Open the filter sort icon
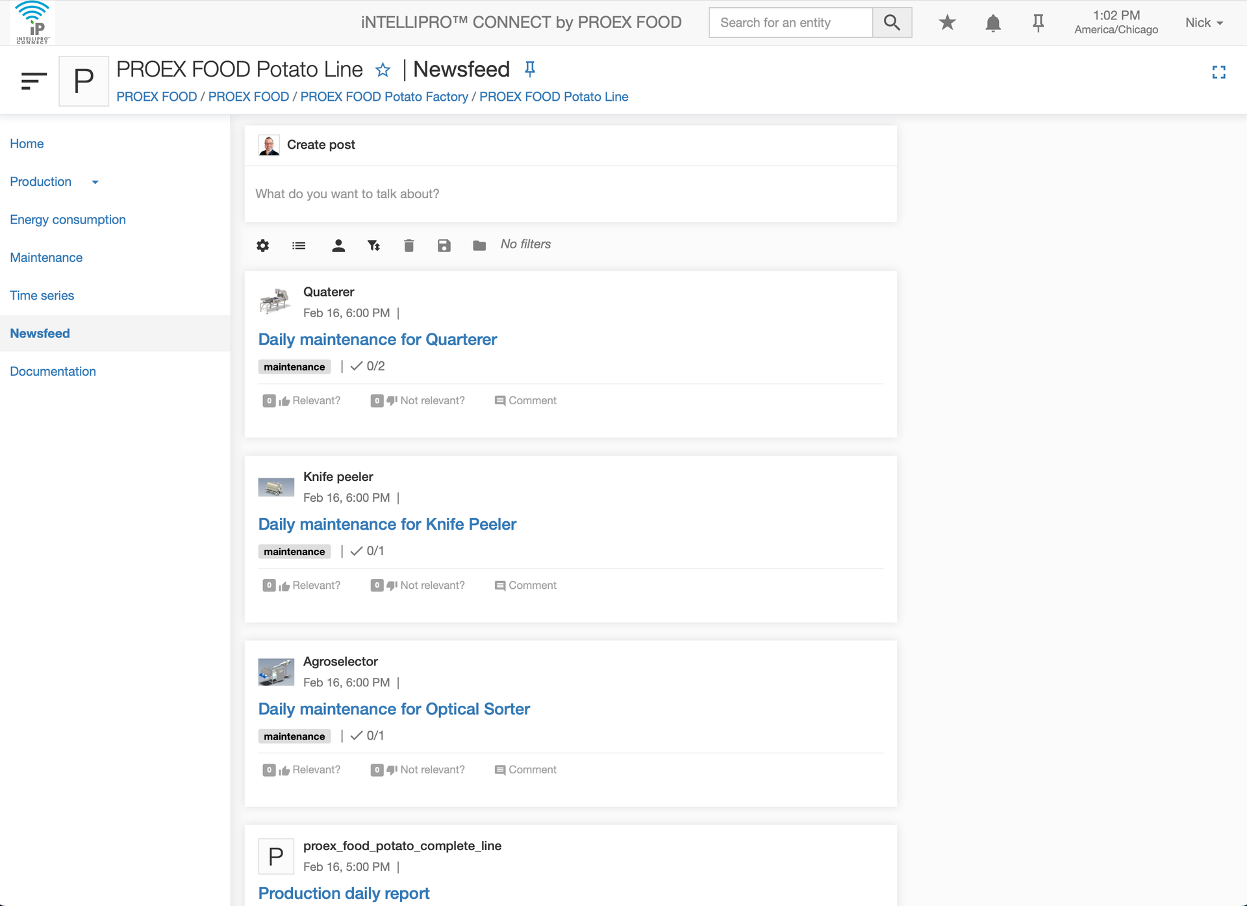1247x906 pixels. click(373, 245)
